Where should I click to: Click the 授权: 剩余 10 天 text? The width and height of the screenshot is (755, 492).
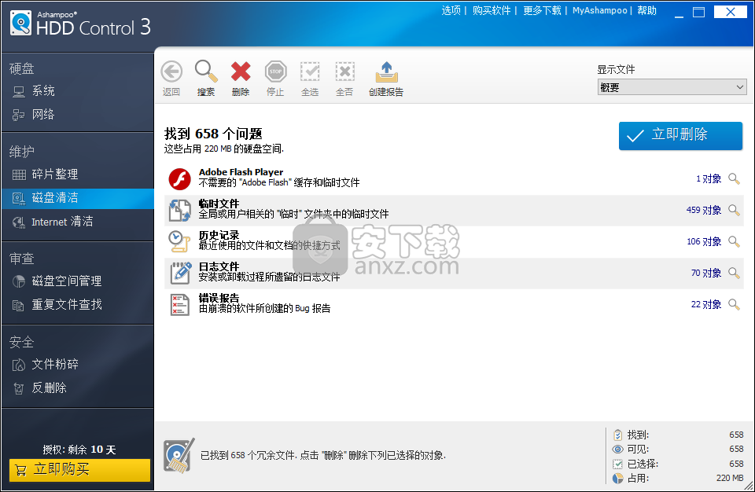click(x=79, y=450)
